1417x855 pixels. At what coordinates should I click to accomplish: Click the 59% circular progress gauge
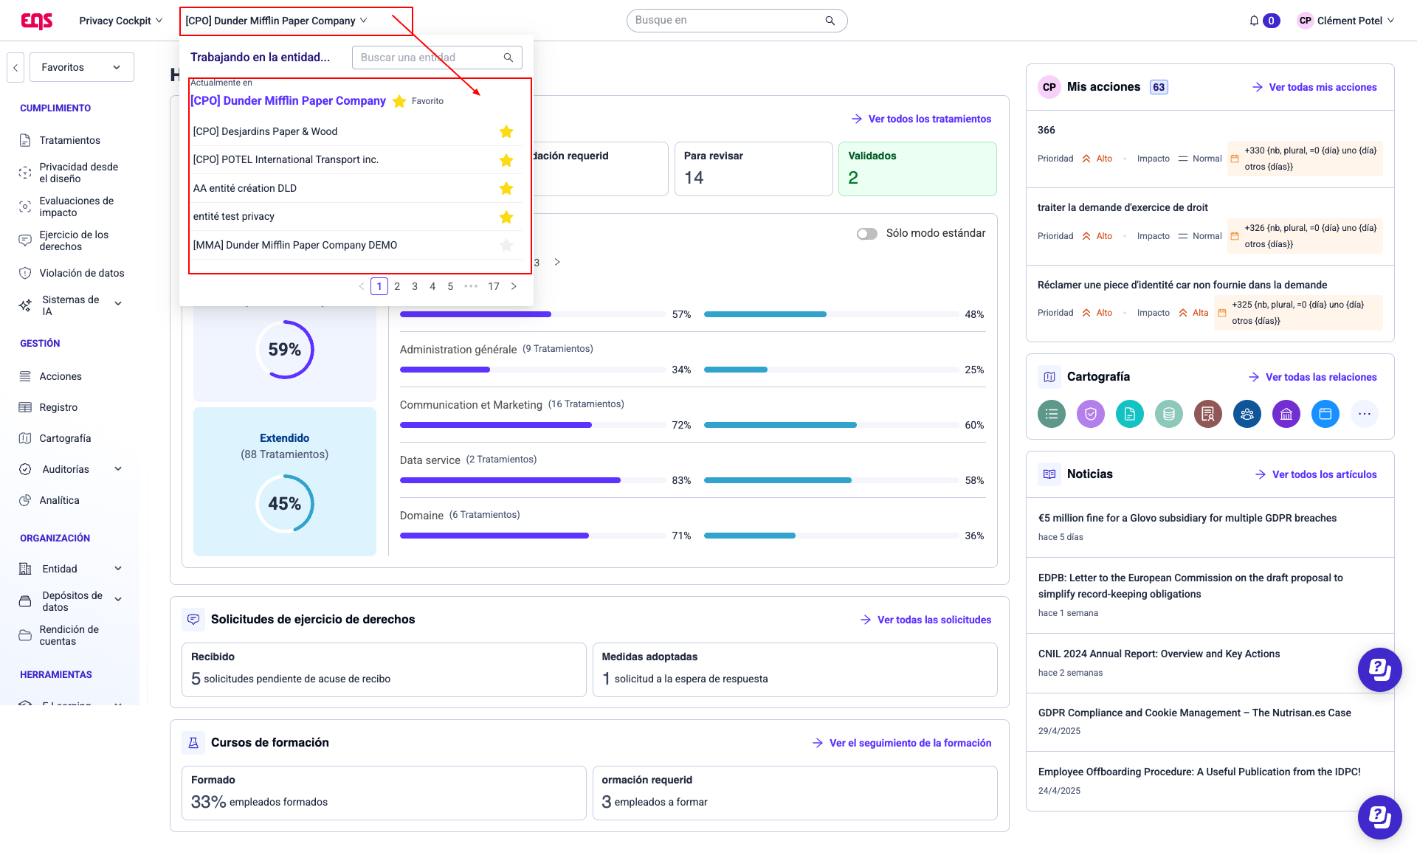(x=285, y=350)
